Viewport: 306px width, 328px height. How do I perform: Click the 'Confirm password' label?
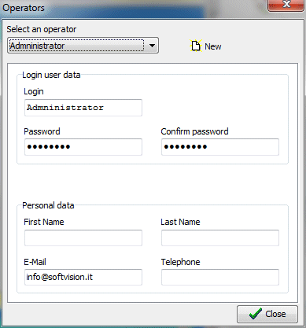194,131
